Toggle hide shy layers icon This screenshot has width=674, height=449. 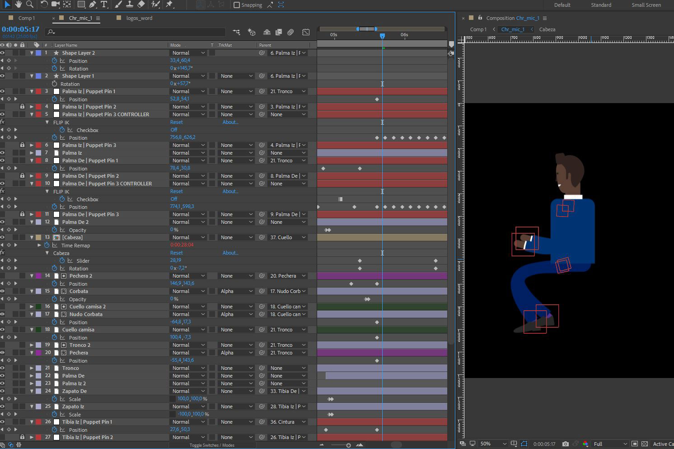click(267, 32)
